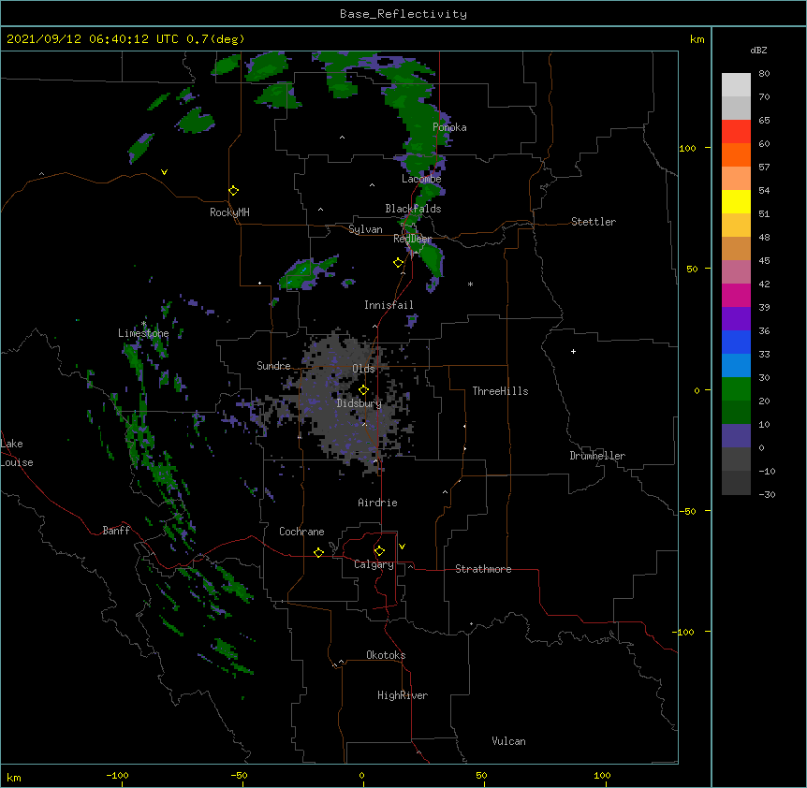Click the Limestone label
The image size is (807, 788).
pyautogui.click(x=143, y=333)
